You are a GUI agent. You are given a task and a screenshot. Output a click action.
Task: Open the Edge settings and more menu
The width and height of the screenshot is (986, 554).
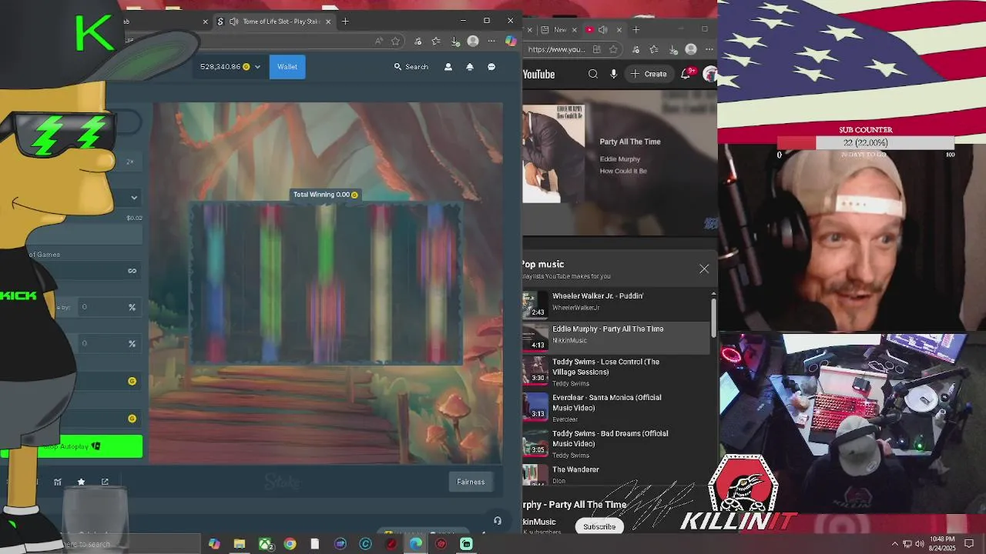coord(491,41)
